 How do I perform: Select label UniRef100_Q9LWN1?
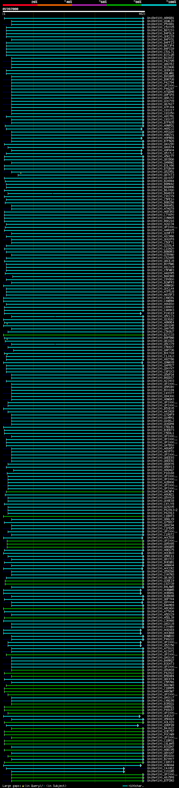[161, 74]
